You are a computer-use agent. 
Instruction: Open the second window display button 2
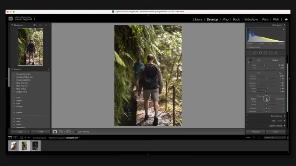pos(15,138)
